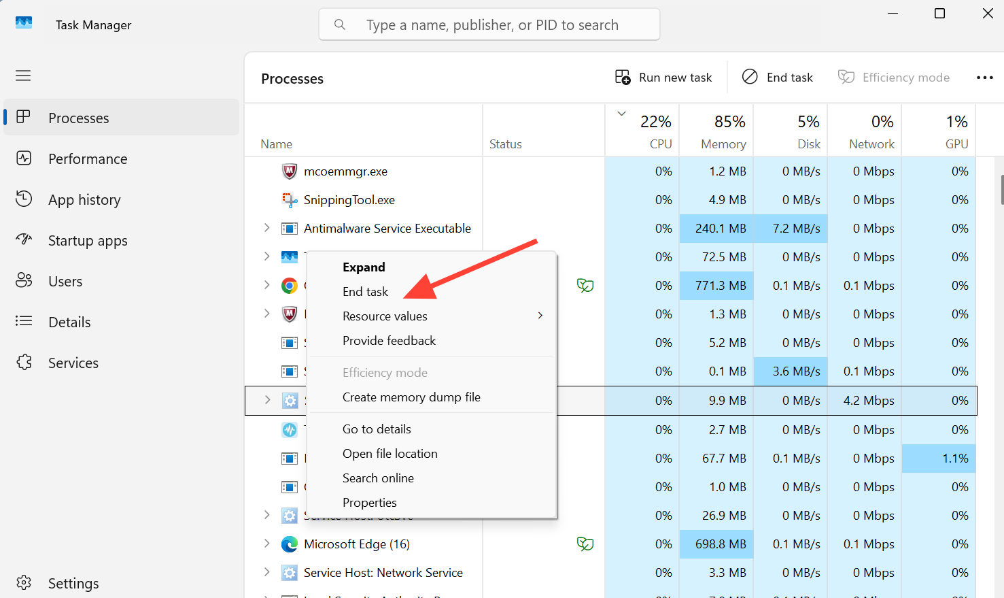Select the SnippingTool.exe process name
This screenshot has height=598, width=1004.
[349, 200]
